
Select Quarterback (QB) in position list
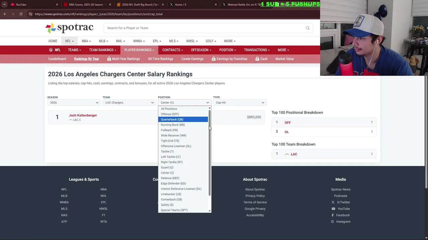(183, 119)
